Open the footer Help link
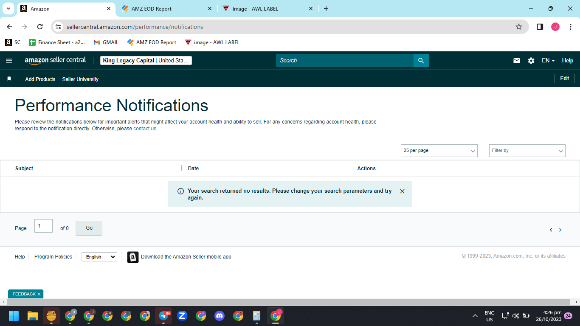580x326 pixels. [x=20, y=257]
